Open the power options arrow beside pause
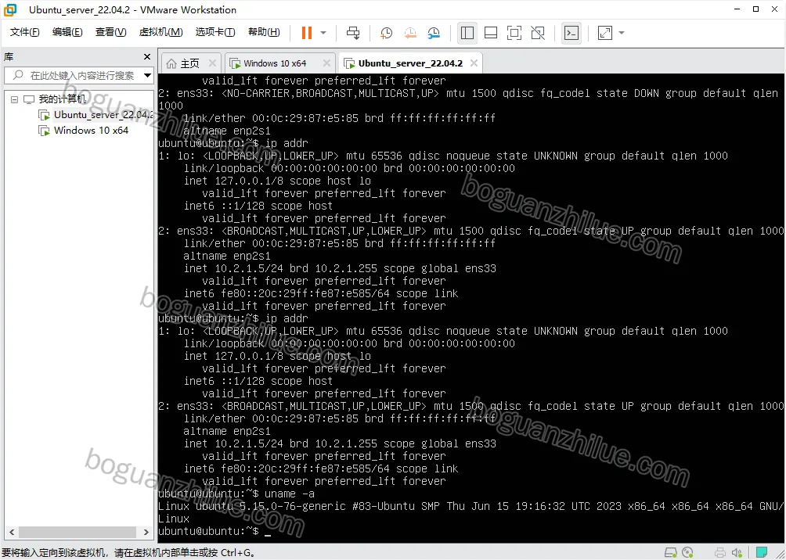 (323, 33)
